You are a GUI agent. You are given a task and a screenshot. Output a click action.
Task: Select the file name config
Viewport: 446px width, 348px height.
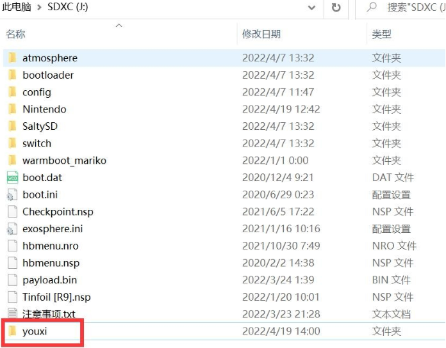tap(37, 93)
